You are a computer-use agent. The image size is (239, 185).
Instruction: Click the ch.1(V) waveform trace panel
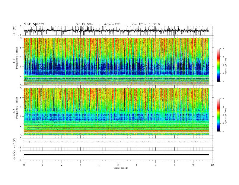click(x=118, y=31)
